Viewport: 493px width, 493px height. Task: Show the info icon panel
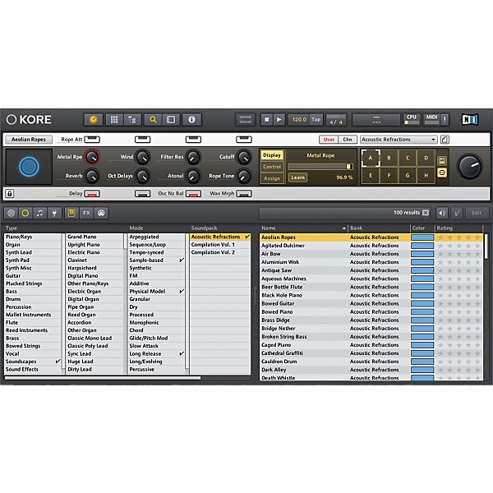click(191, 120)
